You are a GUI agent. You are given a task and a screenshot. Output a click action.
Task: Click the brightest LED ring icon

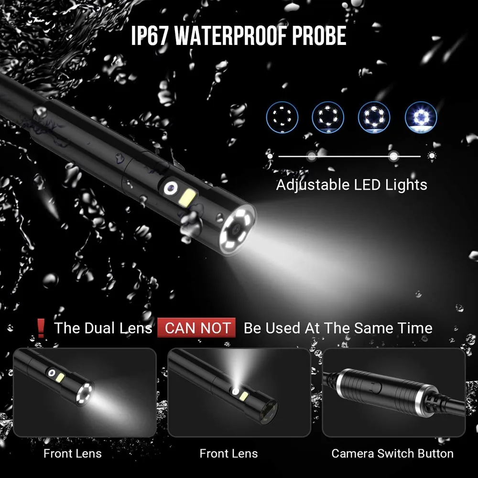point(421,118)
